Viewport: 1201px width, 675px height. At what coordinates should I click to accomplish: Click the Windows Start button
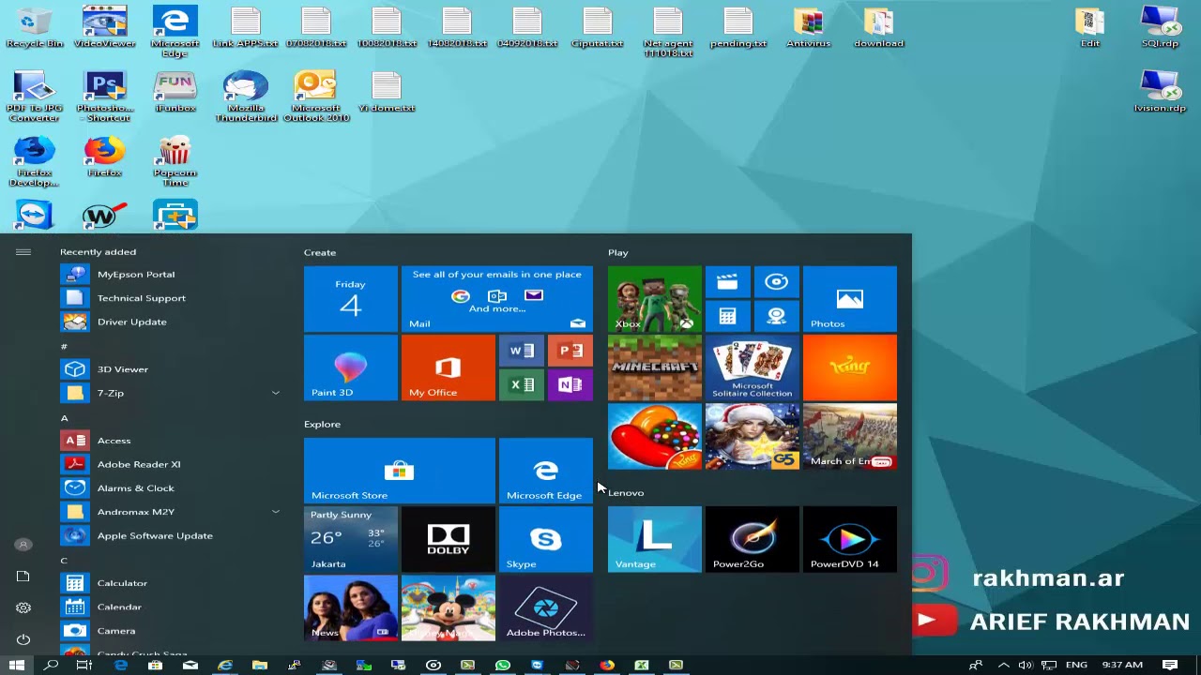17,666
